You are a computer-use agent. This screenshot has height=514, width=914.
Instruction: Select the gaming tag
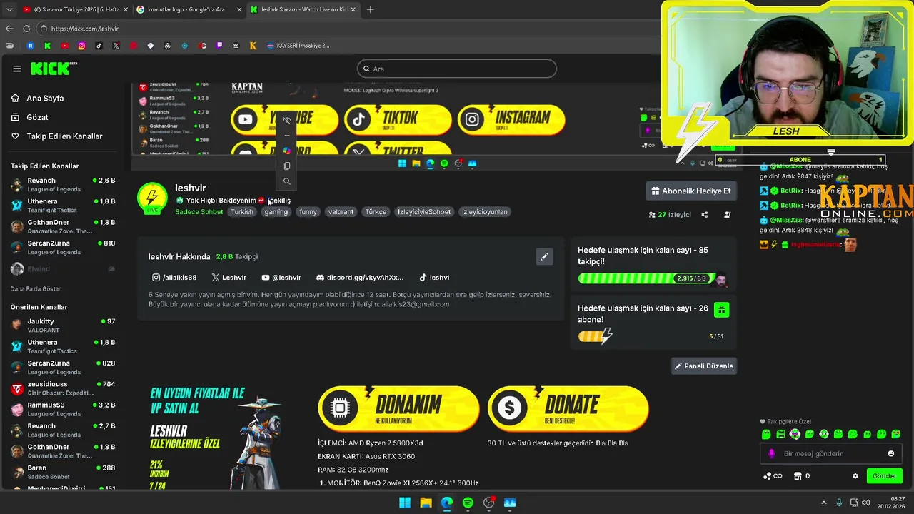(x=276, y=211)
